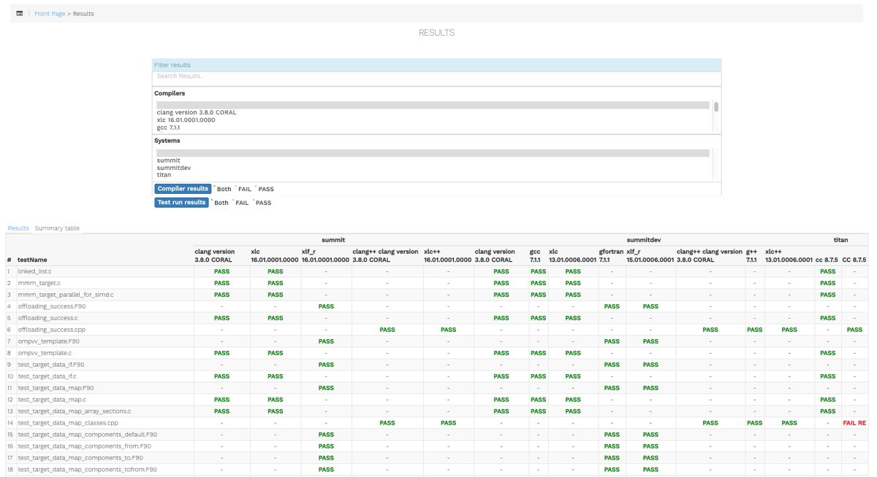
Task: Click the xlc 13.01.0006.0001 column header
Action: click(572, 255)
